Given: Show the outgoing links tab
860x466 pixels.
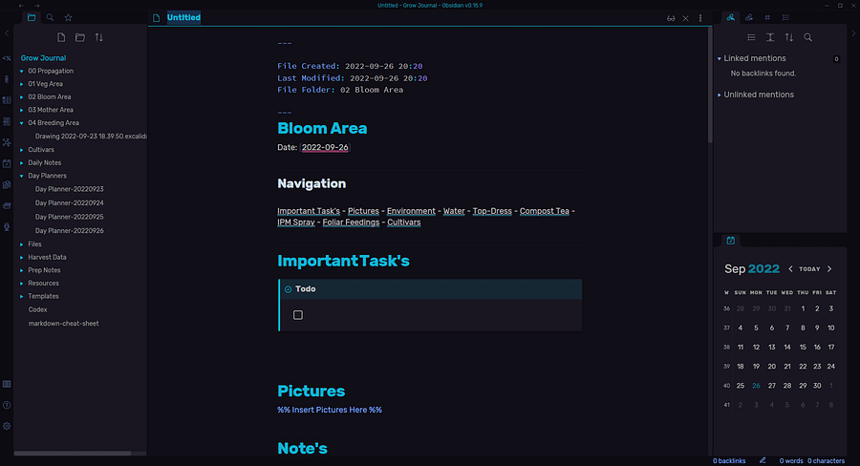Looking at the screenshot, I should 749,17.
